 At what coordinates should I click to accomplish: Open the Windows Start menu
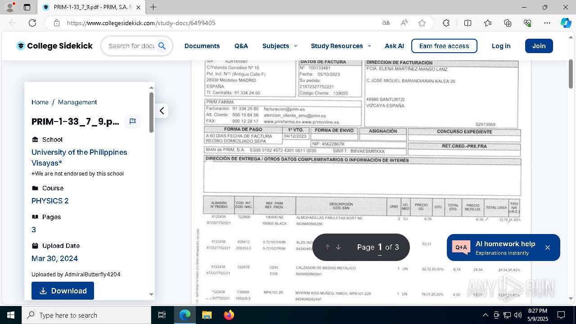[11, 315]
